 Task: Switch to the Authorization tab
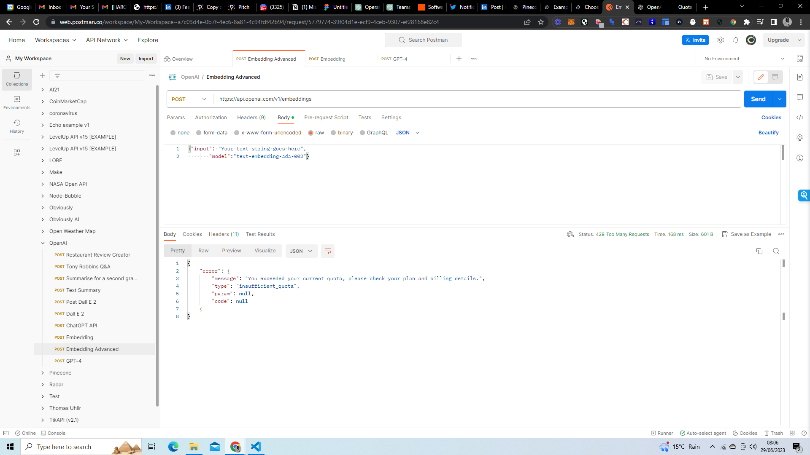tap(211, 118)
